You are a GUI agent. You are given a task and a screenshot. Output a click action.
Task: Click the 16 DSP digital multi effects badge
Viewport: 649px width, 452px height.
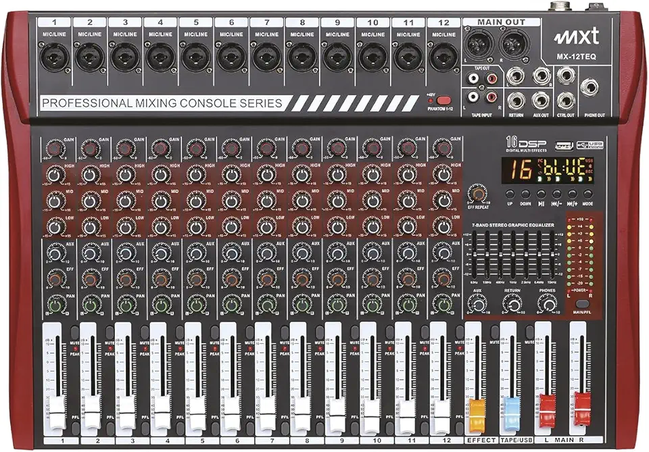tap(525, 145)
